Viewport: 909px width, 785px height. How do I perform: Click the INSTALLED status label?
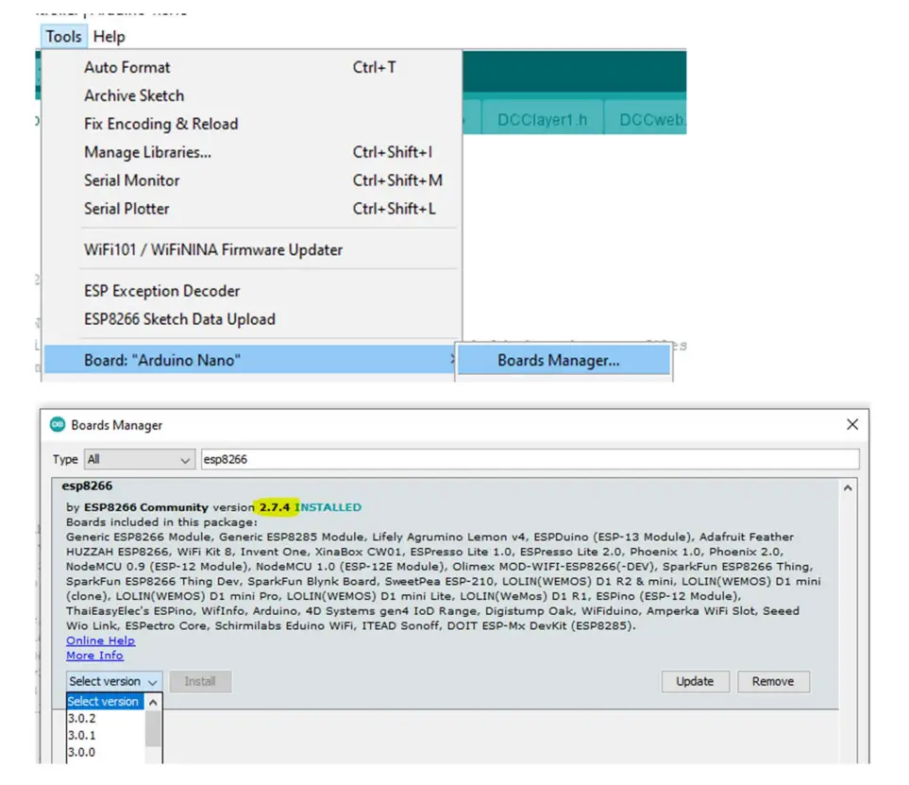(x=328, y=507)
